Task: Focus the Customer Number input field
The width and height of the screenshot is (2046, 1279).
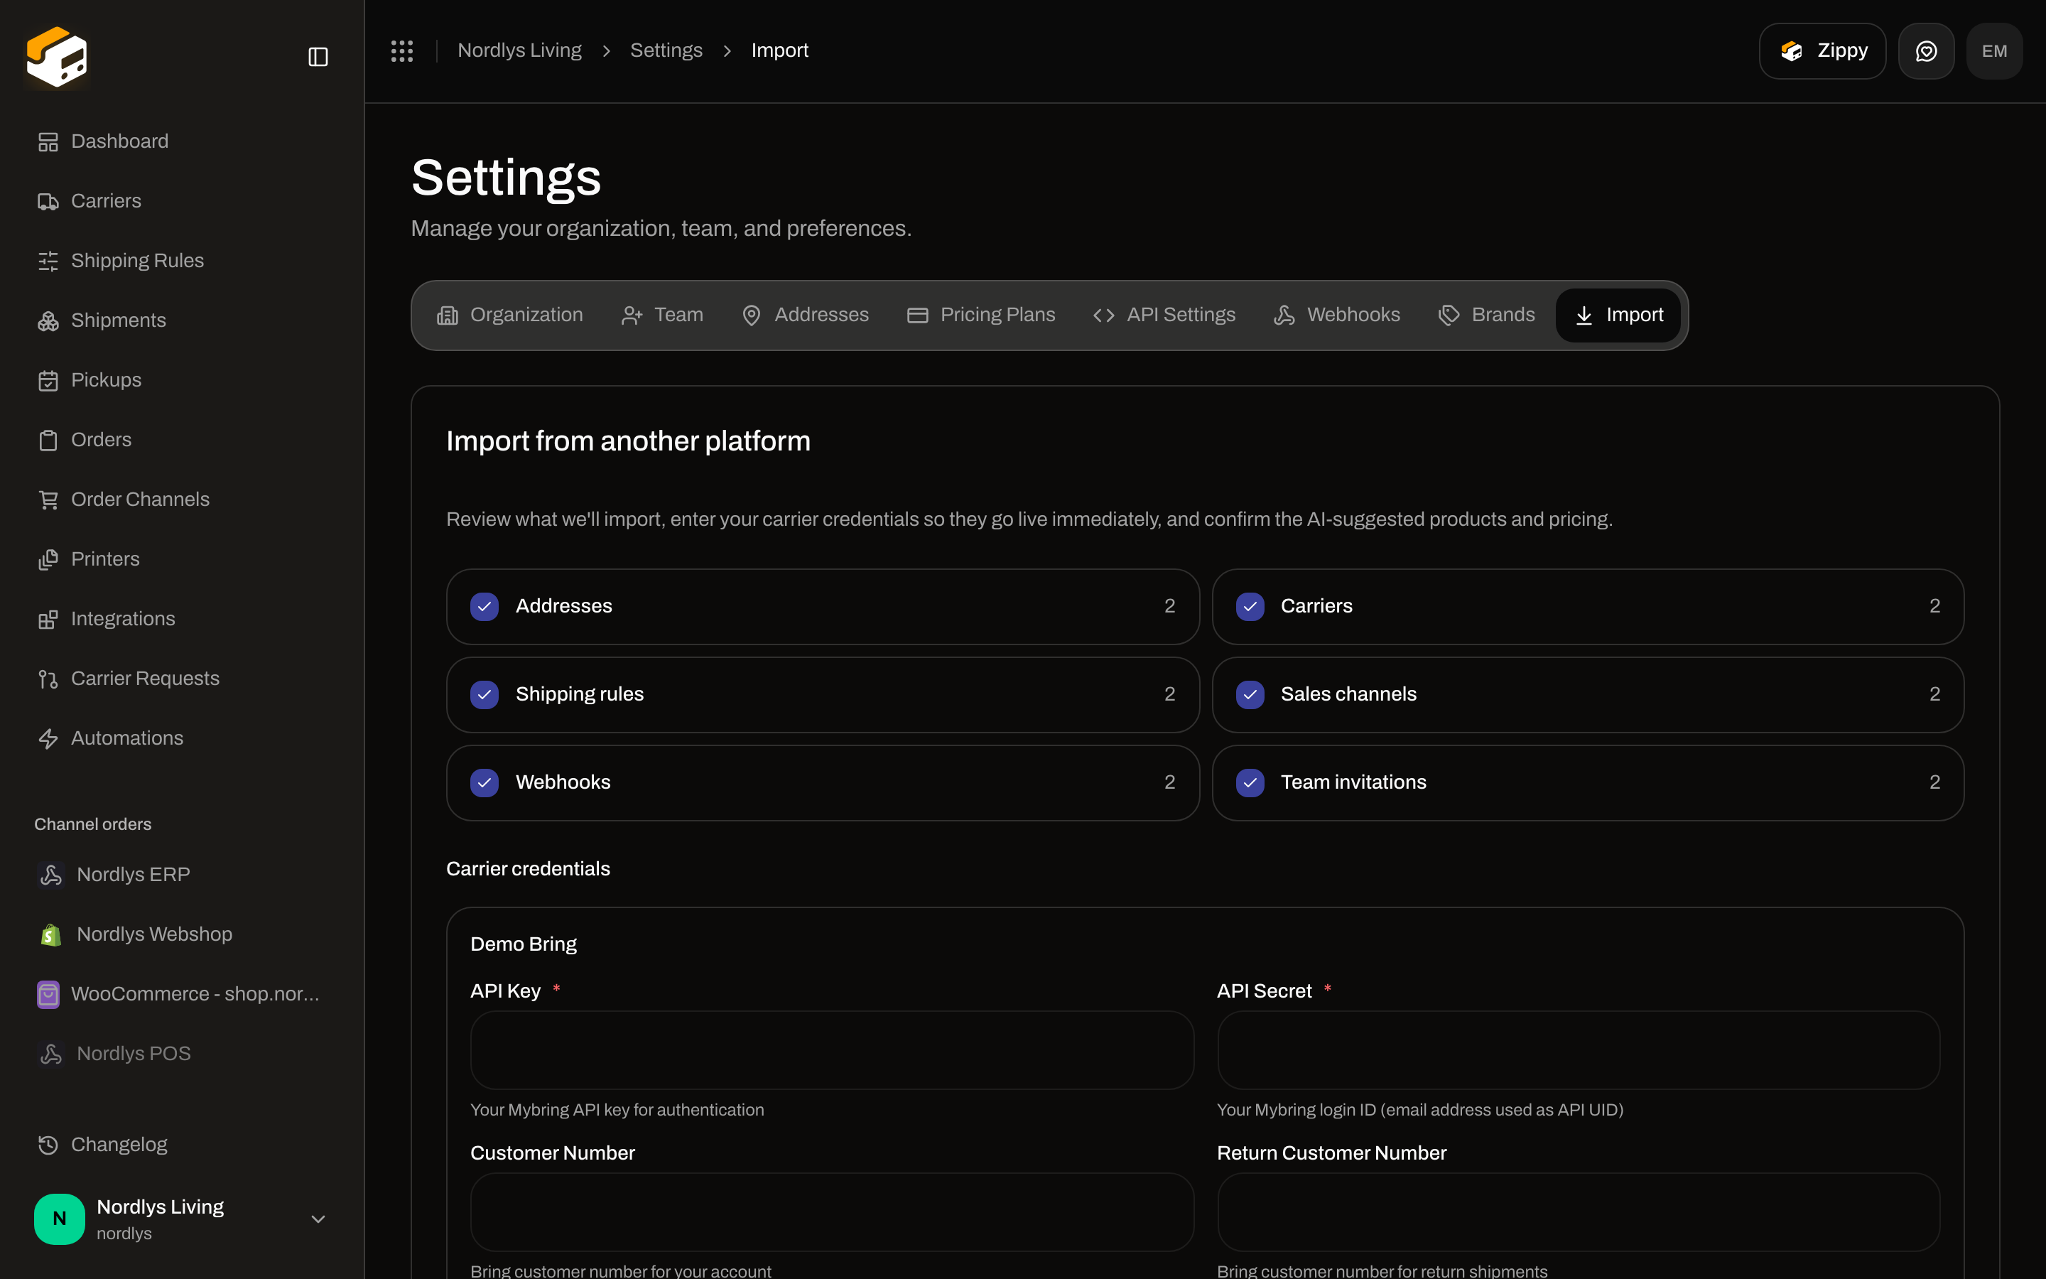Action: point(832,1211)
